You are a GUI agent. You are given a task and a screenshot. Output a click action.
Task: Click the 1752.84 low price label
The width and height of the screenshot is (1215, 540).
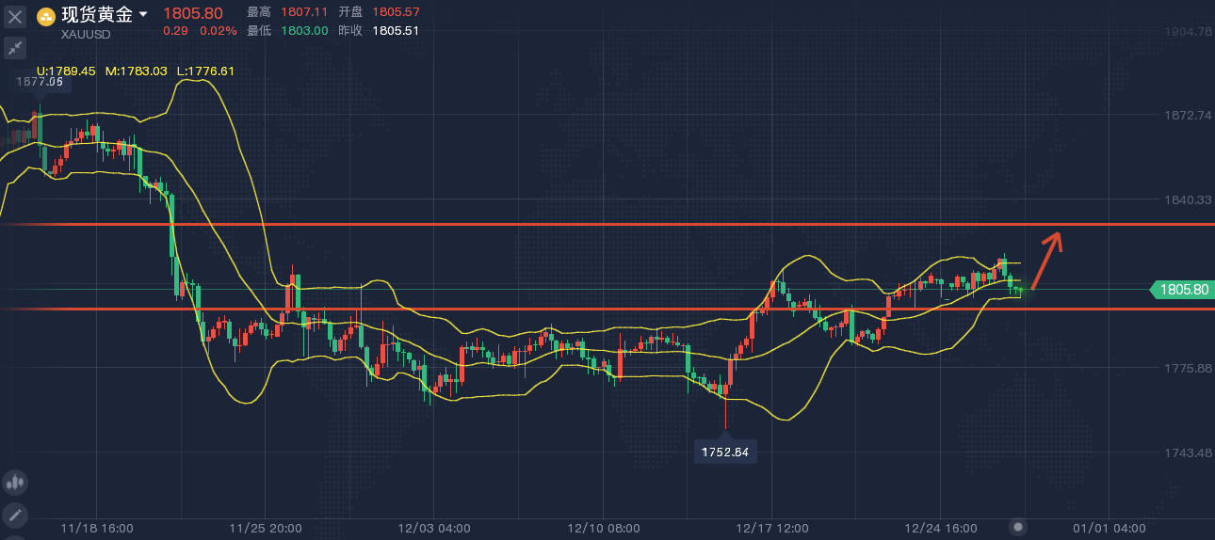coord(725,453)
